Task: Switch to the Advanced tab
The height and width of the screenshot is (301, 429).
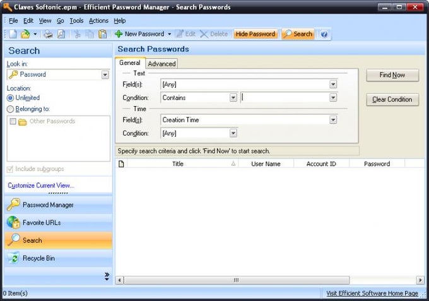Action: (x=162, y=64)
